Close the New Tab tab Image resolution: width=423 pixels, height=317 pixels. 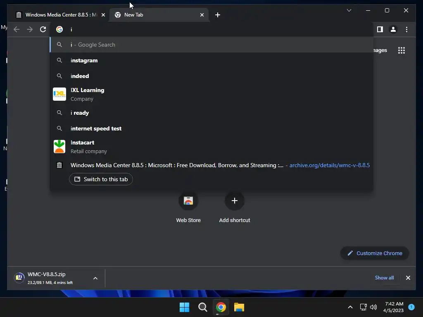[202, 15]
